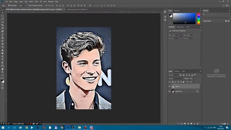This screenshot has width=231, height=130.
Task: Select the Pen tool
Action: tap(3, 56)
